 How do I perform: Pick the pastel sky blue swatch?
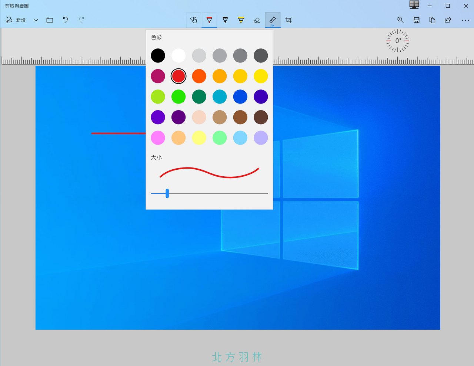pos(240,138)
